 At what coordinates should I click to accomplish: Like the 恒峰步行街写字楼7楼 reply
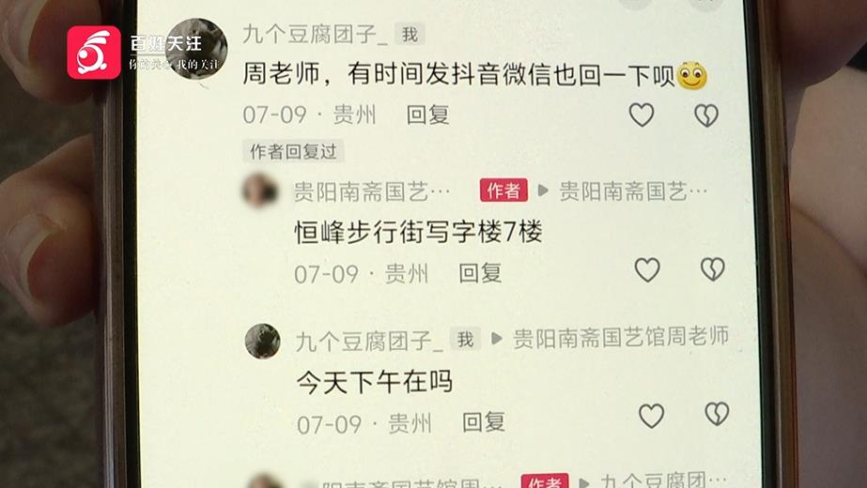(647, 269)
